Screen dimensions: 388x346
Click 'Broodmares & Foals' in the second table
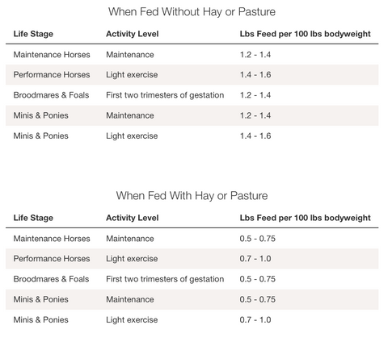tap(51, 279)
